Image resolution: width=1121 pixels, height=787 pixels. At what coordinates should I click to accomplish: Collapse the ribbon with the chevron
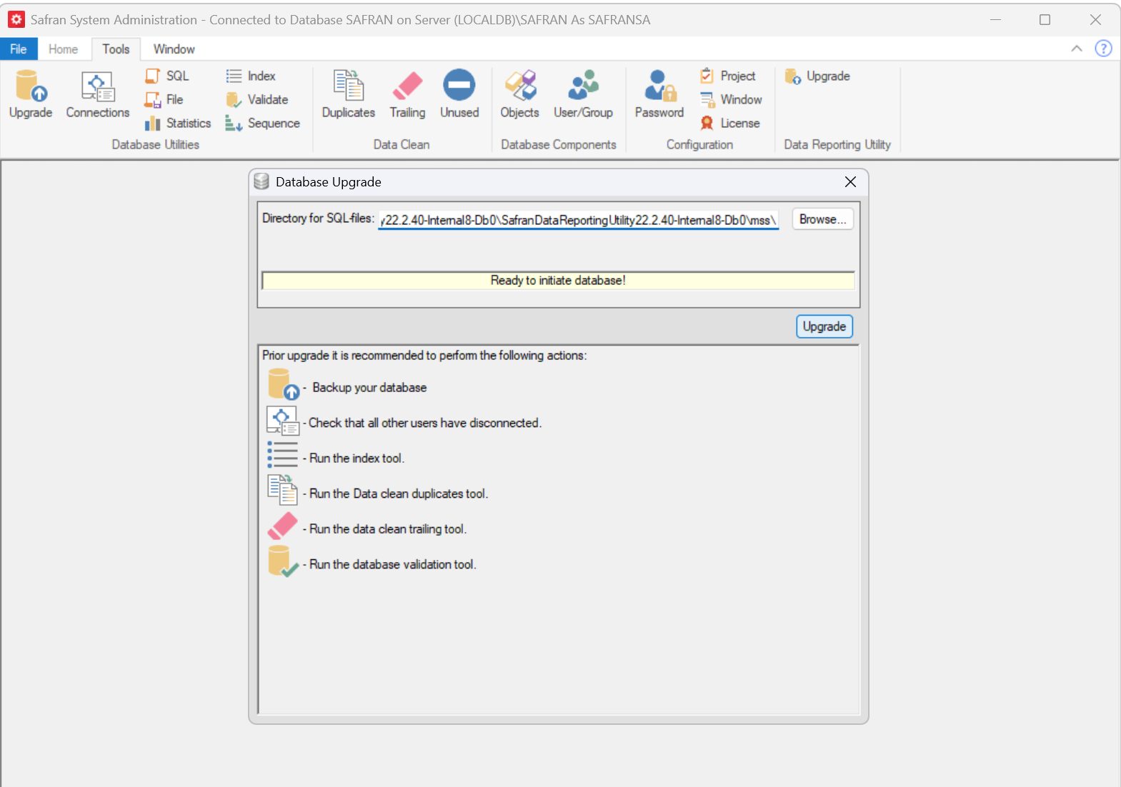(1077, 49)
